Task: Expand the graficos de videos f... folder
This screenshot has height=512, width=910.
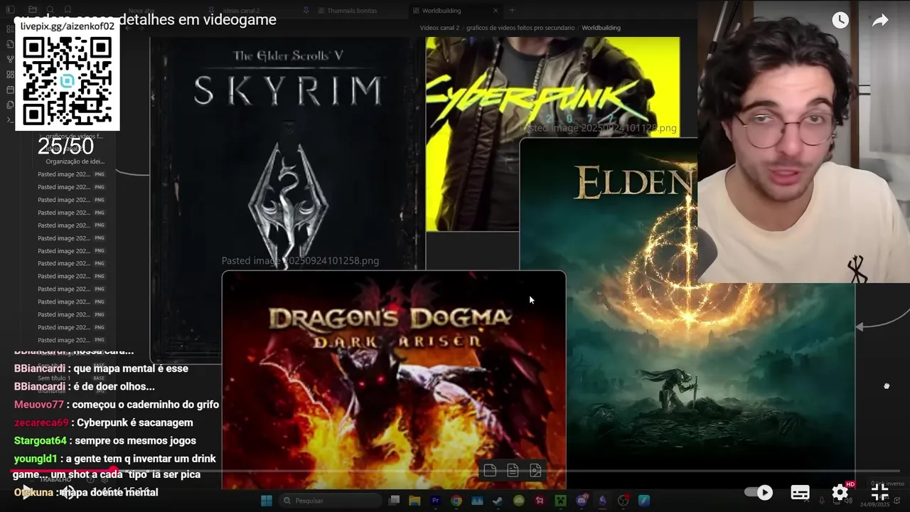Action: coord(75,136)
